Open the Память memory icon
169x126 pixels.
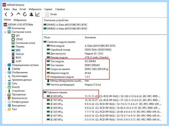13,47
